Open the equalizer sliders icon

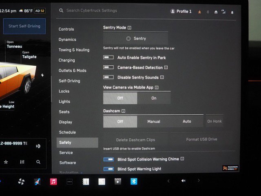click(x=22, y=162)
